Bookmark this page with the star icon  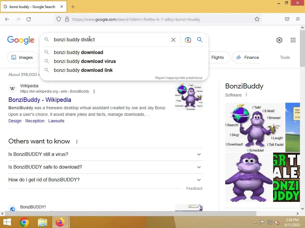point(257,19)
